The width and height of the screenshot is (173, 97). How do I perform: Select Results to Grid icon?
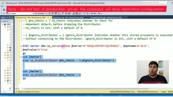[77, 13]
